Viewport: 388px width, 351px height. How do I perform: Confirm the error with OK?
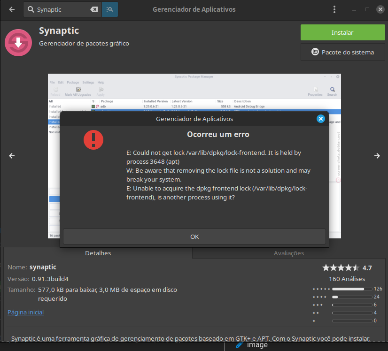pyautogui.click(x=194, y=237)
